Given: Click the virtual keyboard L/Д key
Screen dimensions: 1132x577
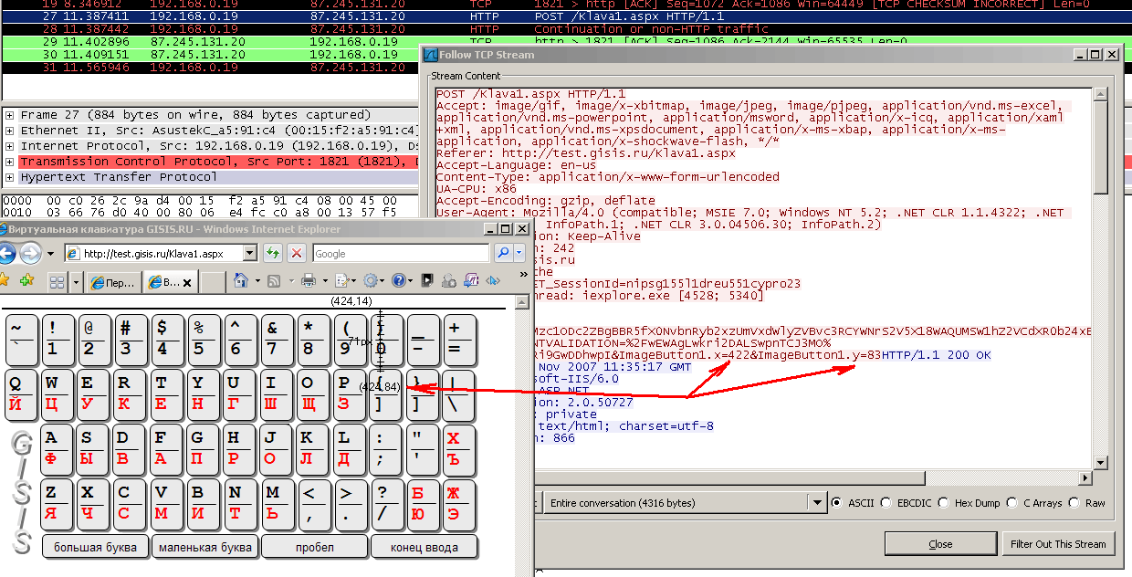Looking at the screenshot, I should (x=350, y=448).
